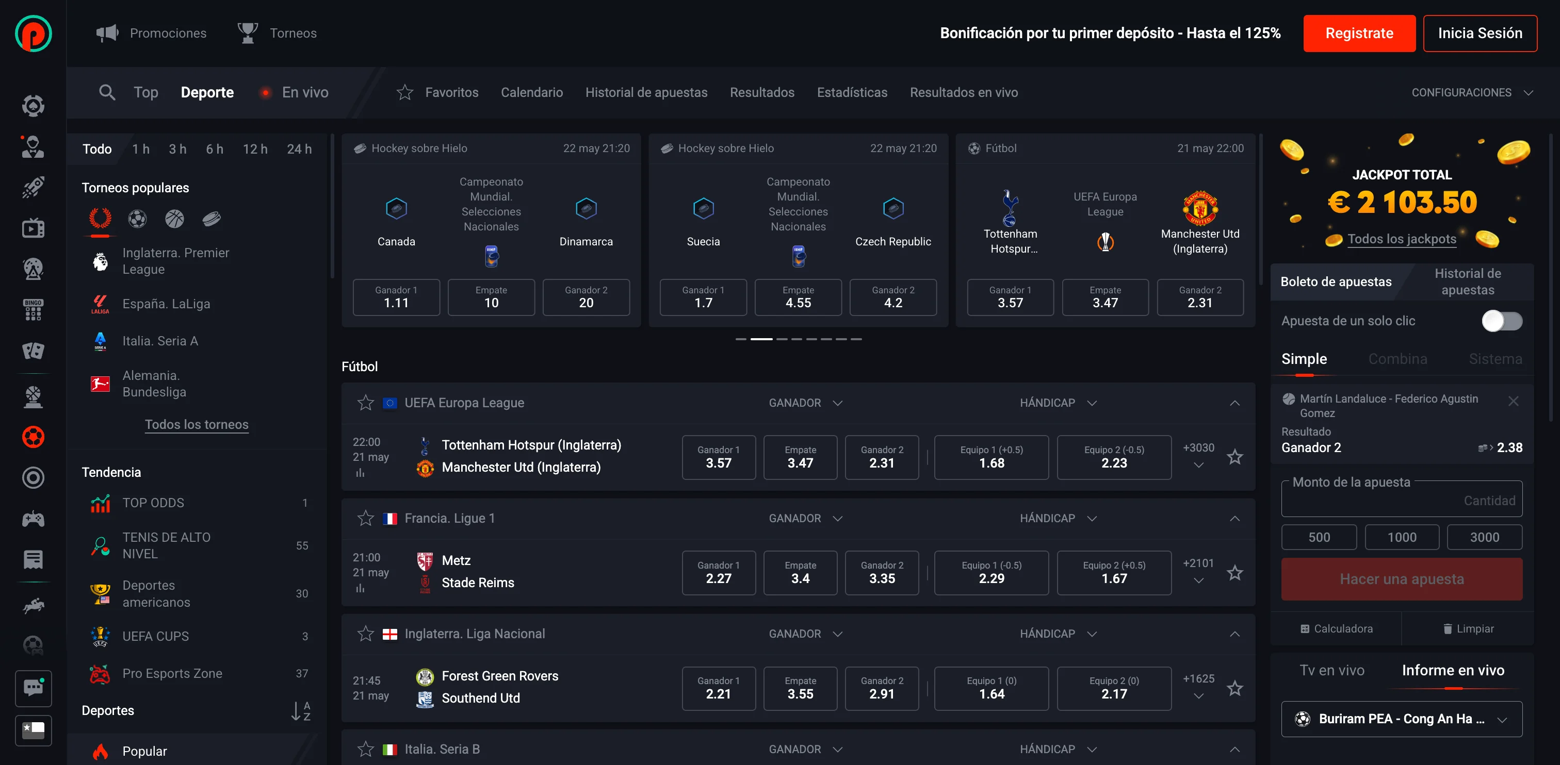Click the second carousel pagination dash

click(x=761, y=339)
